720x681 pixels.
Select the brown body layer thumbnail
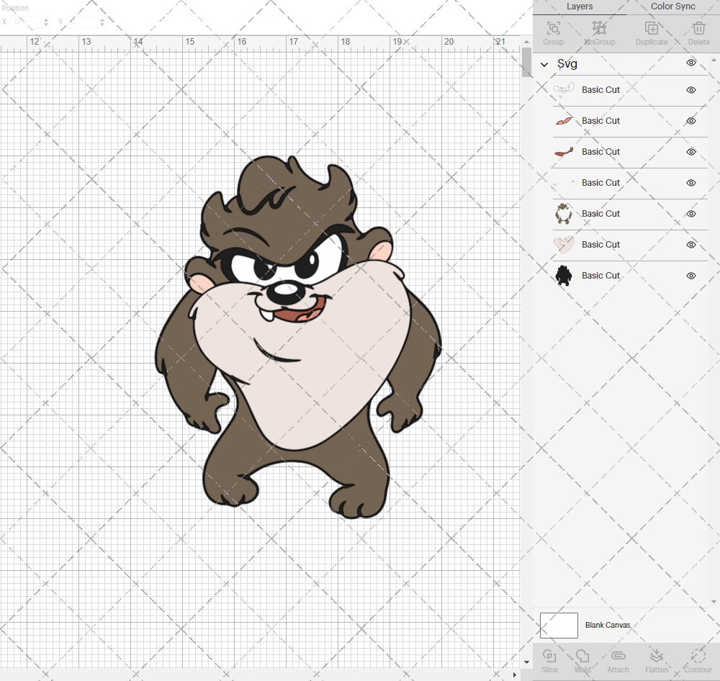[x=564, y=214]
